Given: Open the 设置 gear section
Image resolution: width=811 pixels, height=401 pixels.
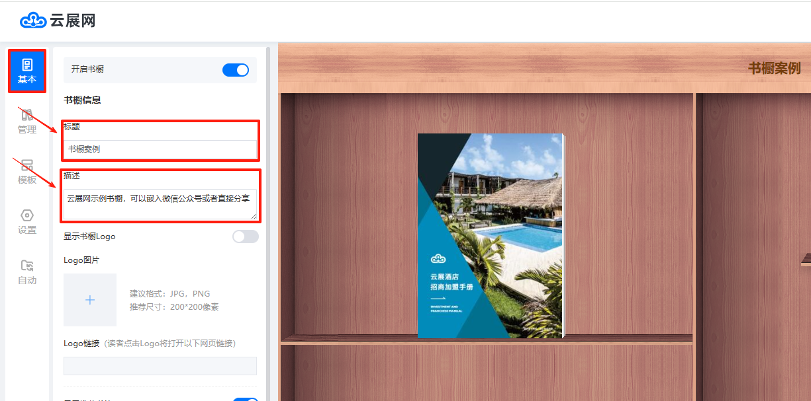Looking at the screenshot, I should [27, 222].
